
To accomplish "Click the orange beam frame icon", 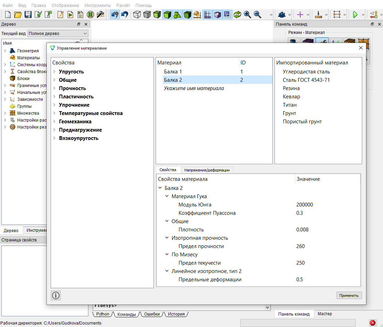I will click(x=337, y=15).
